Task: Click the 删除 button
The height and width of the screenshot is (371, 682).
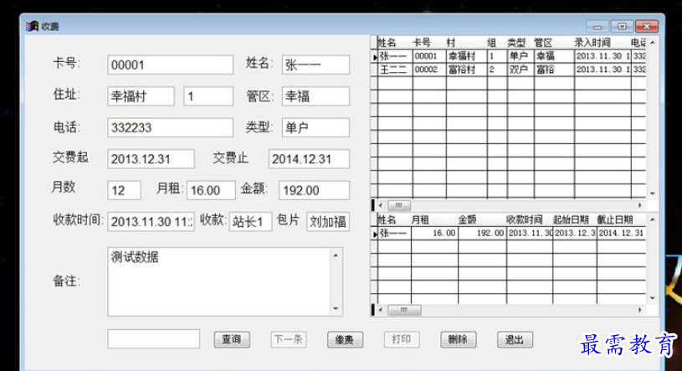Action: point(458,340)
